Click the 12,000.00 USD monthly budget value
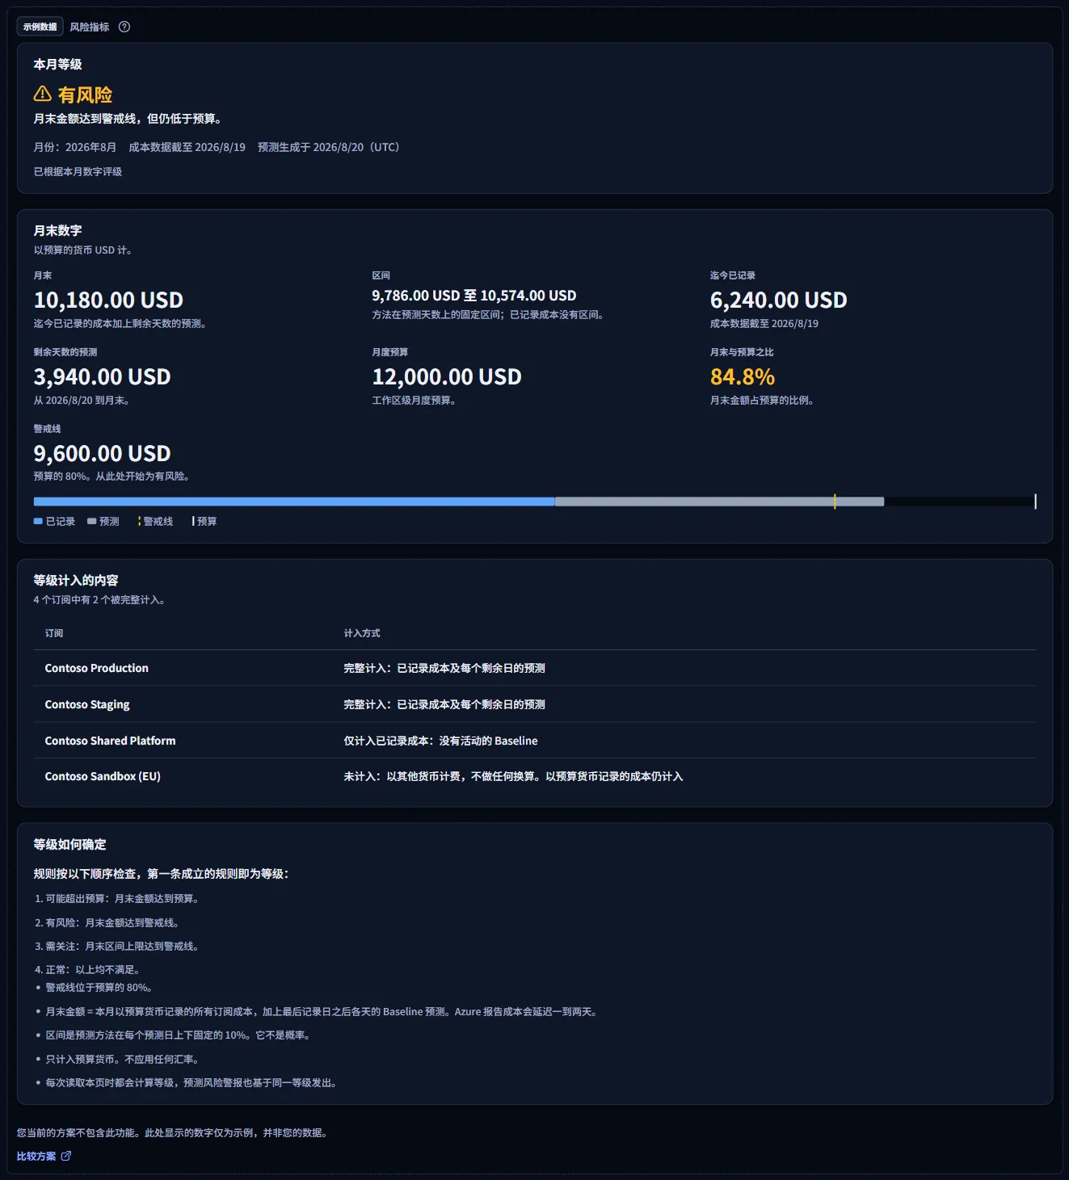The height and width of the screenshot is (1180, 1069). [x=447, y=377]
